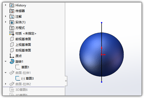Click the 3D草图6 sketch icon
This screenshot has height=98, width=144.
(x=12, y=90)
